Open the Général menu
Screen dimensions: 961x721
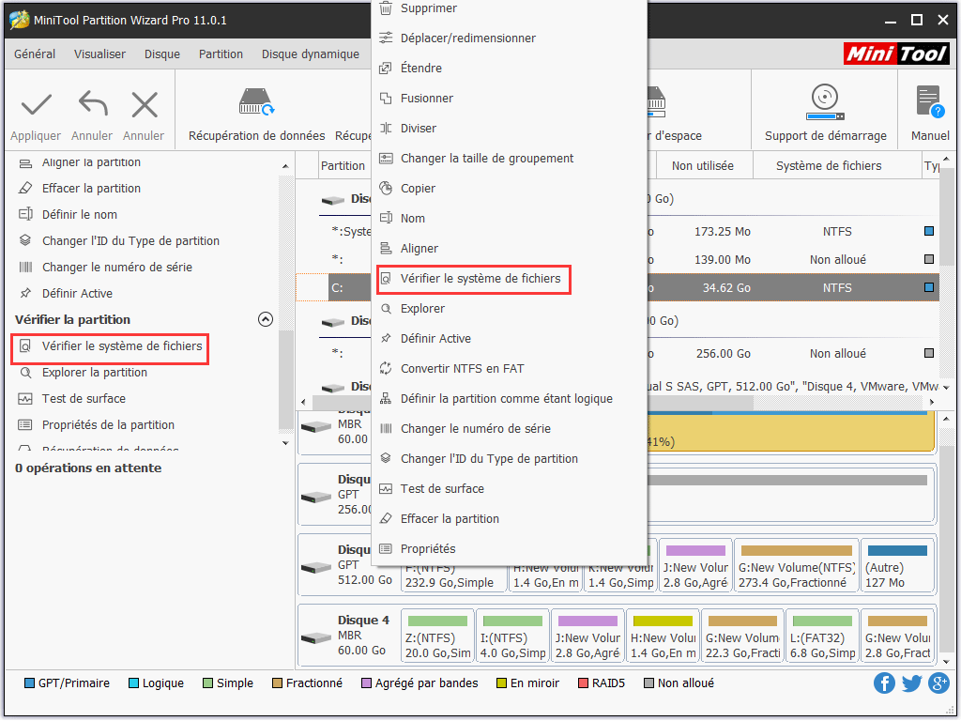(35, 54)
